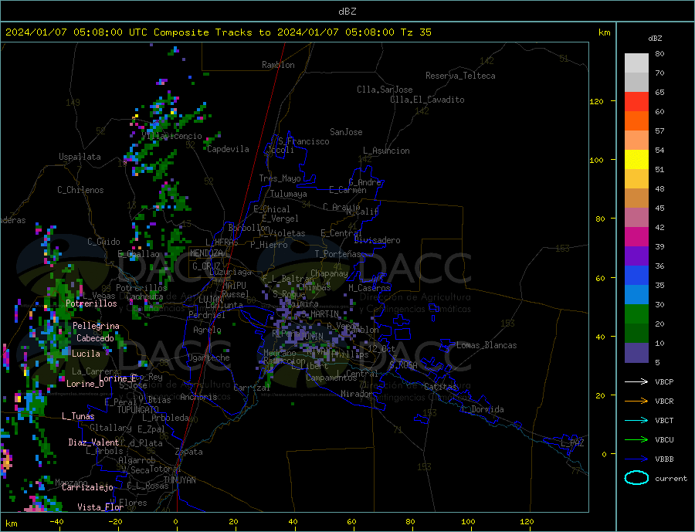Image resolution: width=695 pixels, height=532 pixels.
Task: Click the L_Tunas label
Action: [78, 417]
